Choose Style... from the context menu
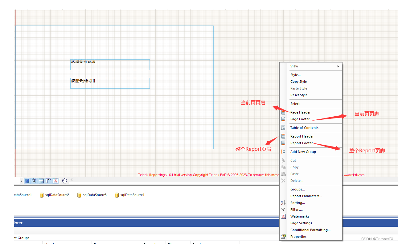This screenshot has width=398, height=244. pos(311,75)
